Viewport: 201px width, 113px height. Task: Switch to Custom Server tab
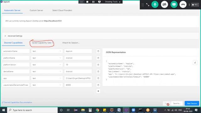[36, 10]
